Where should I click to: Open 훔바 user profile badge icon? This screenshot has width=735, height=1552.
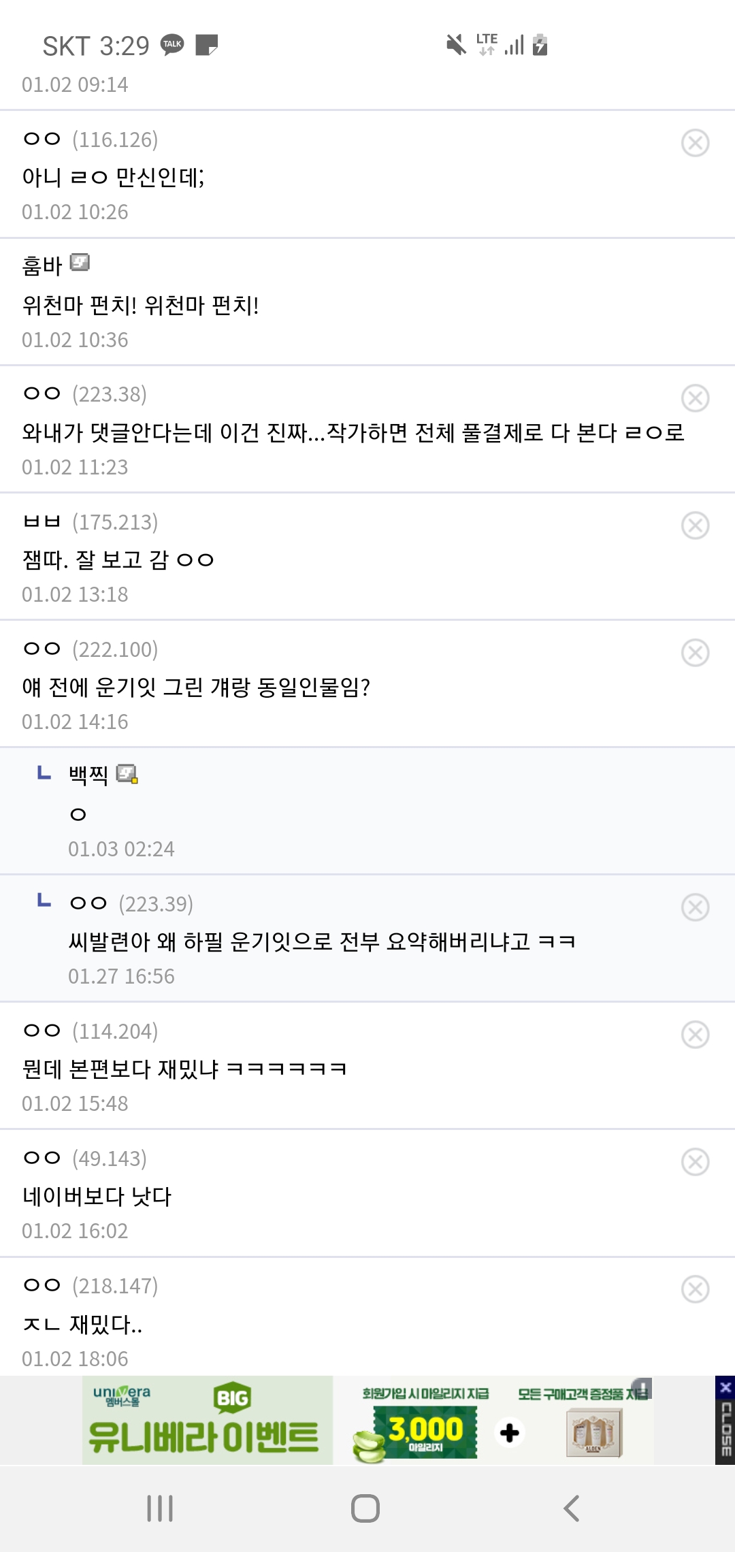pyautogui.click(x=80, y=263)
